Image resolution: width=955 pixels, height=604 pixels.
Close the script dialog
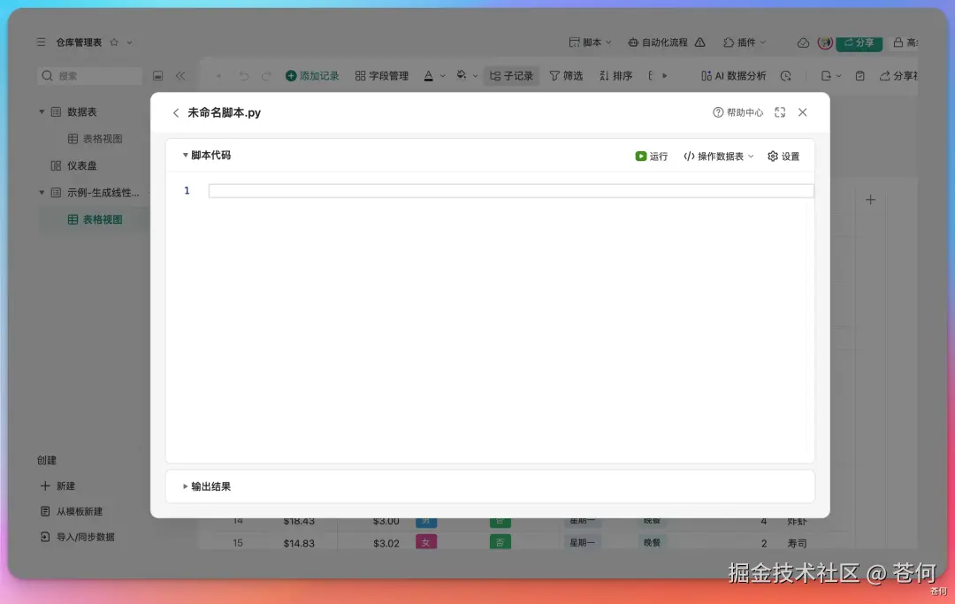[x=803, y=112]
